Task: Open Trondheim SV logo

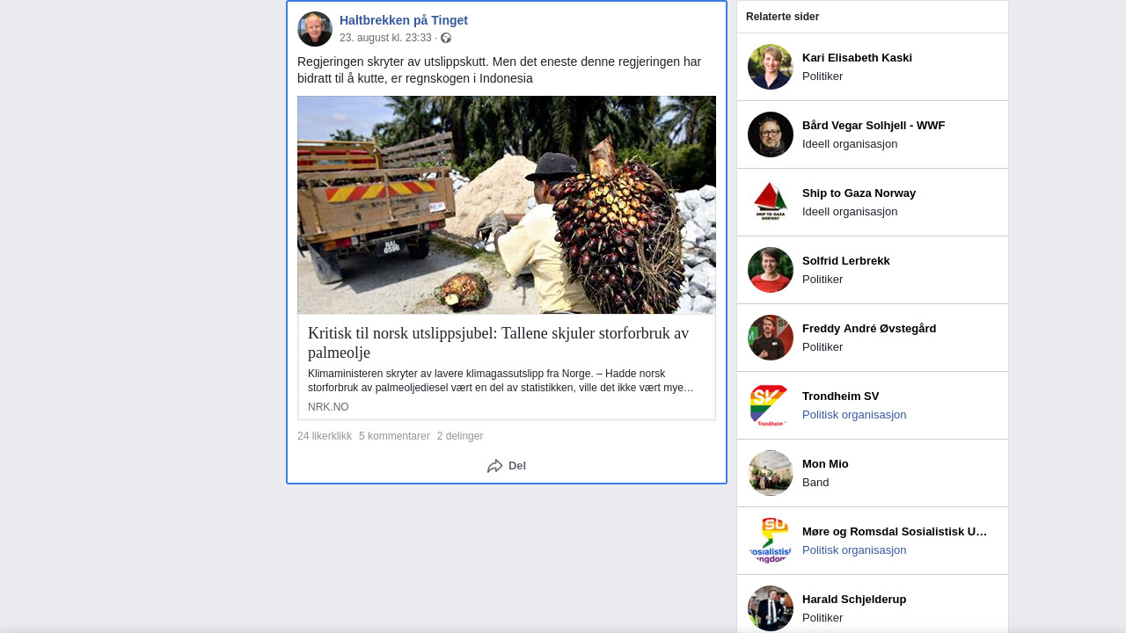Action: 771,405
